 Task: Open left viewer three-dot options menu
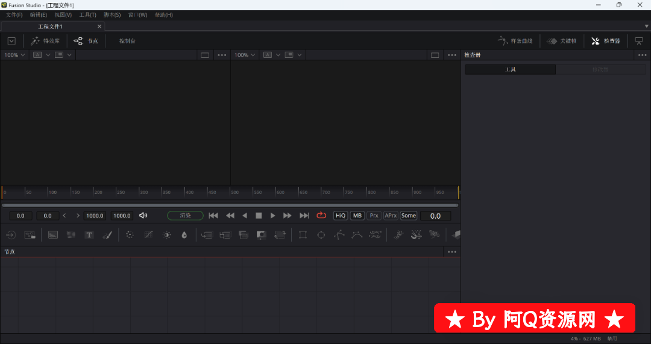222,55
